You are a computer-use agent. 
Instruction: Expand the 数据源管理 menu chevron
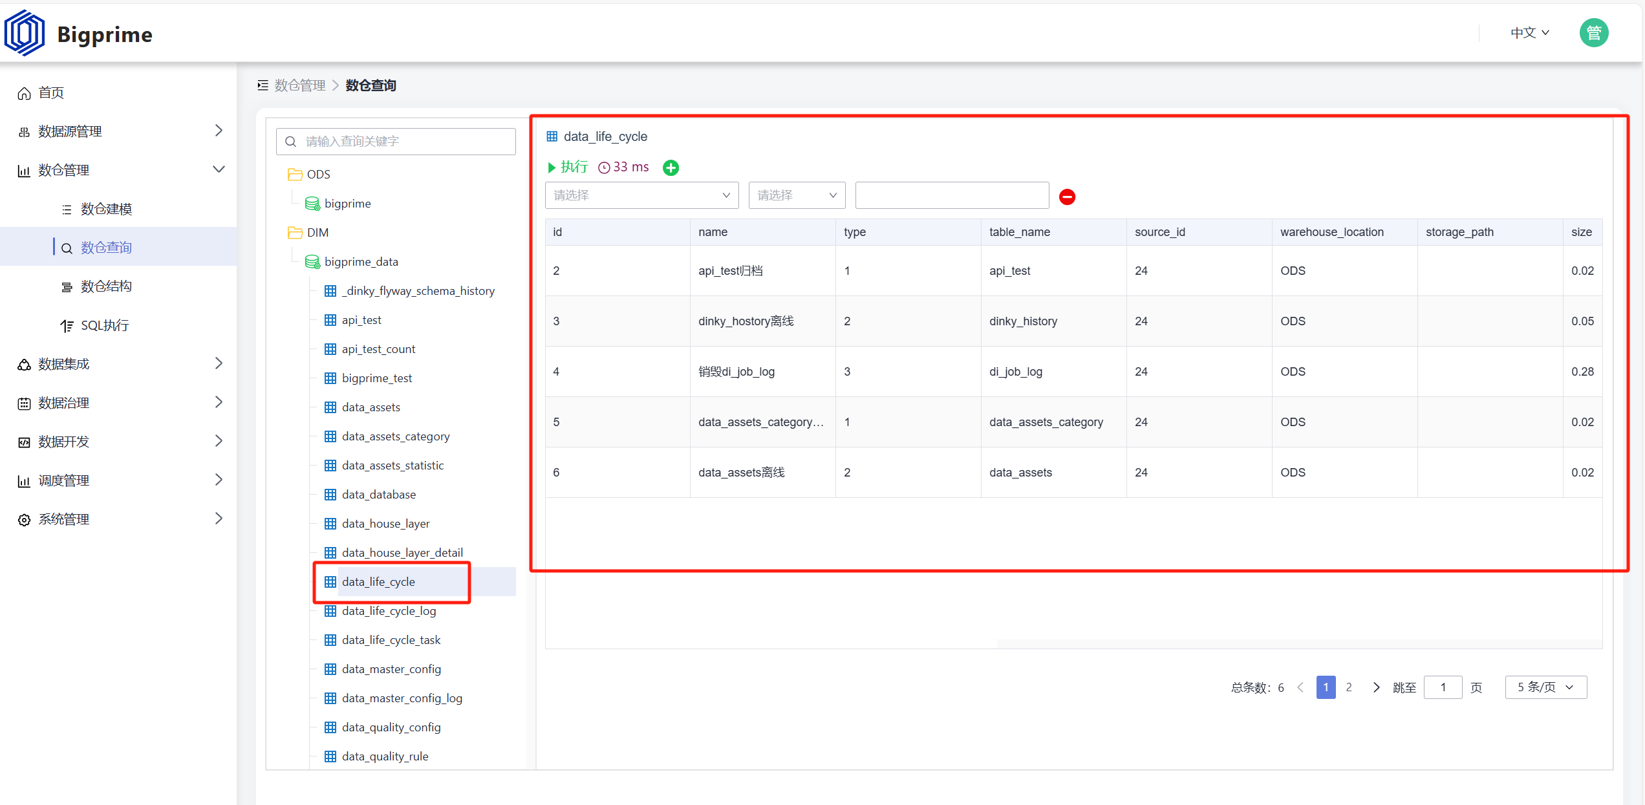[219, 131]
